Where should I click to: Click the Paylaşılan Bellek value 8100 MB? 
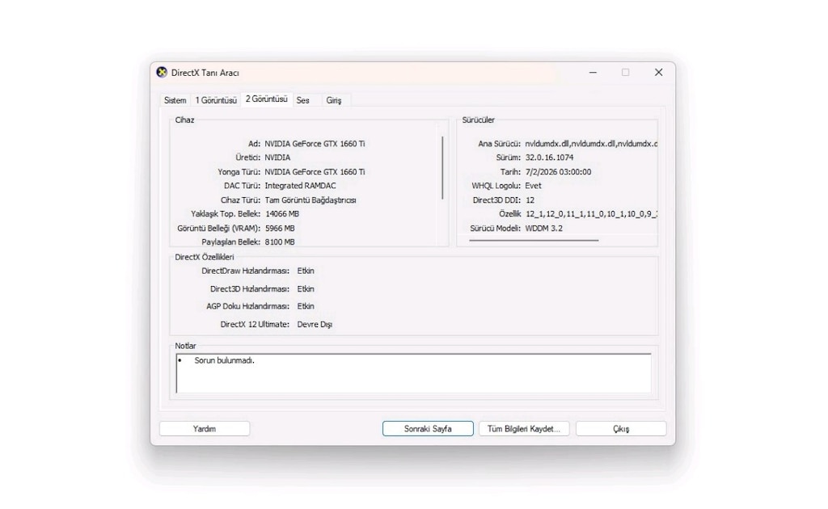(x=280, y=242)
